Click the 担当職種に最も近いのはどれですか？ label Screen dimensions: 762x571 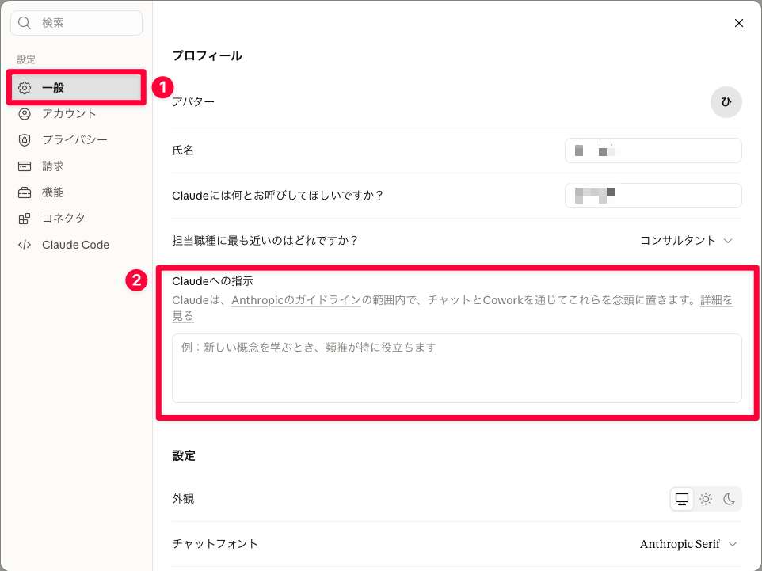pyautogui.click(x=265, y=241)
